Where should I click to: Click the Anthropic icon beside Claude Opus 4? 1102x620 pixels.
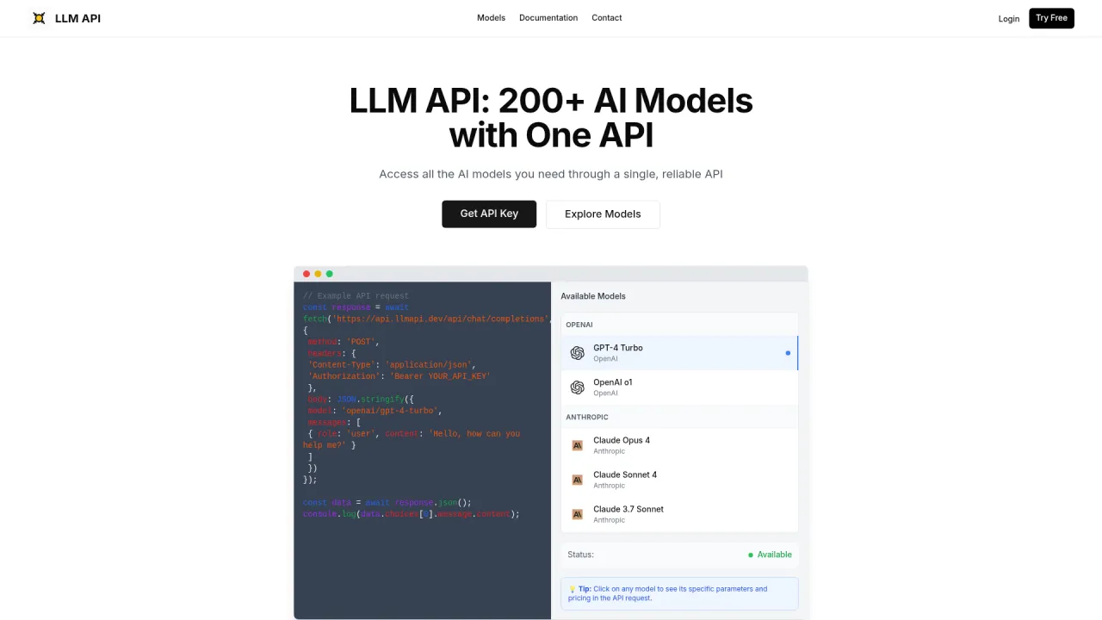point(578,445)
